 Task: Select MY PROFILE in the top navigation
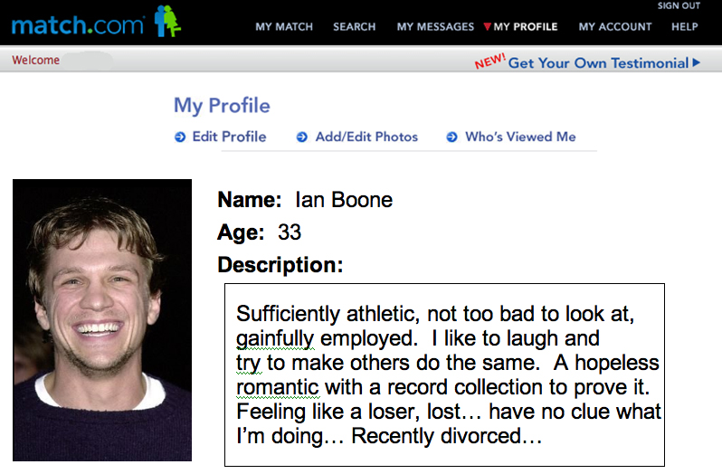[x=526, y=27]
